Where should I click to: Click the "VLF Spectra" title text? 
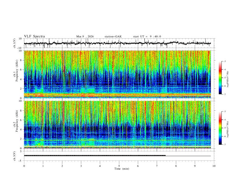click(x=34, y=36)
